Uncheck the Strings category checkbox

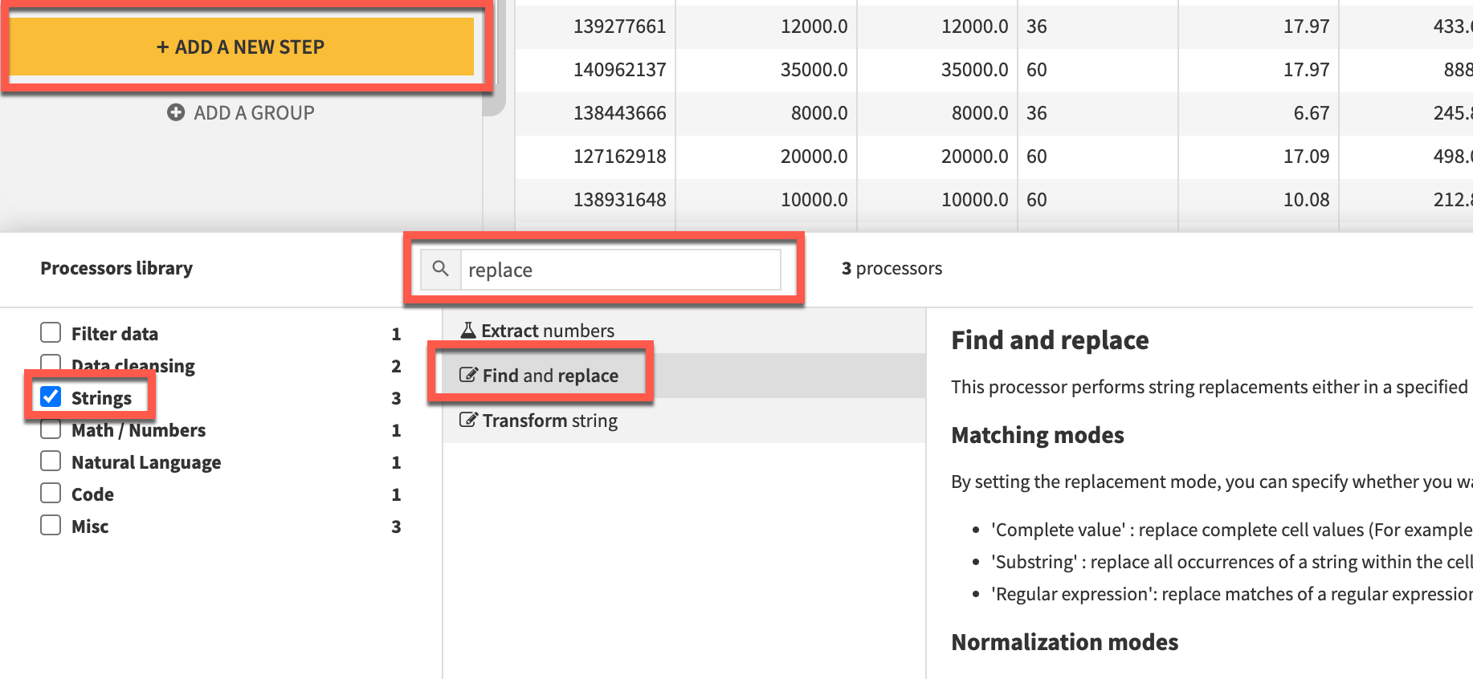(51, 397)
